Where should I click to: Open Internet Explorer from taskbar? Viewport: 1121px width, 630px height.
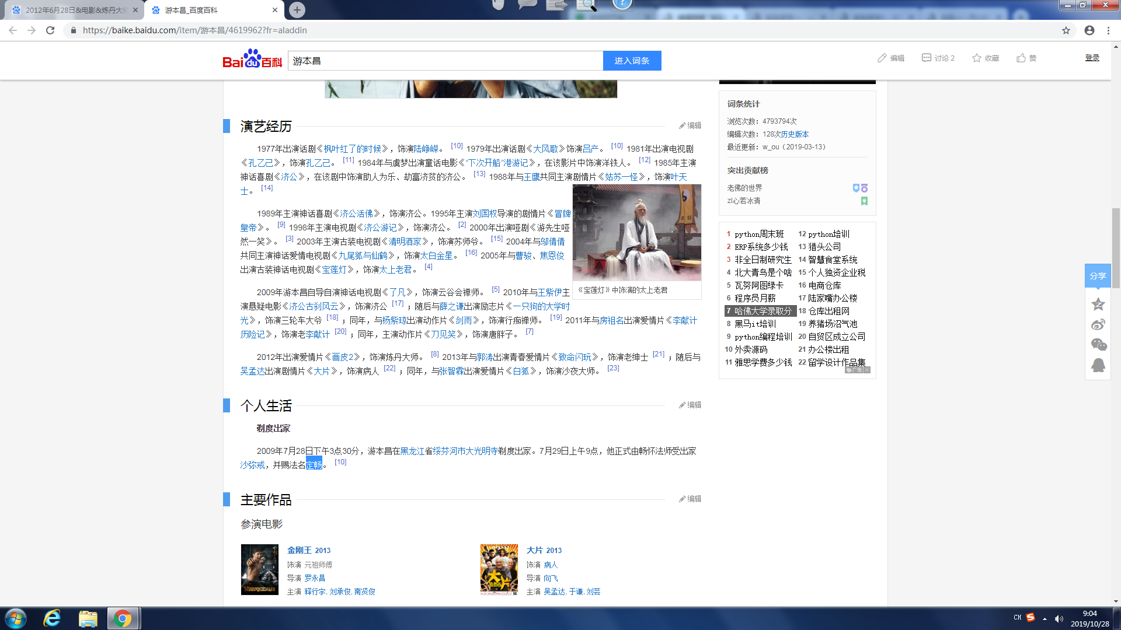pyautogui.click(x=52, y=618)
